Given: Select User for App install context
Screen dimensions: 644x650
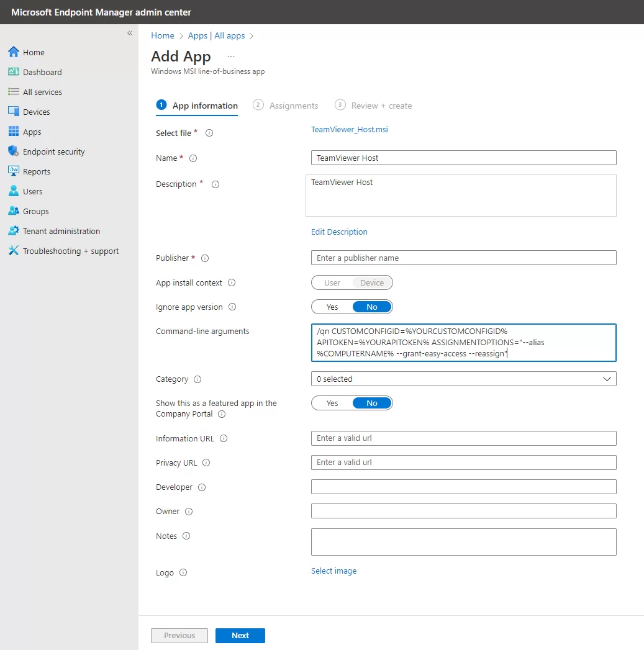Looking at the screenshot, I should pyautogui.click(x=332, y=282).
